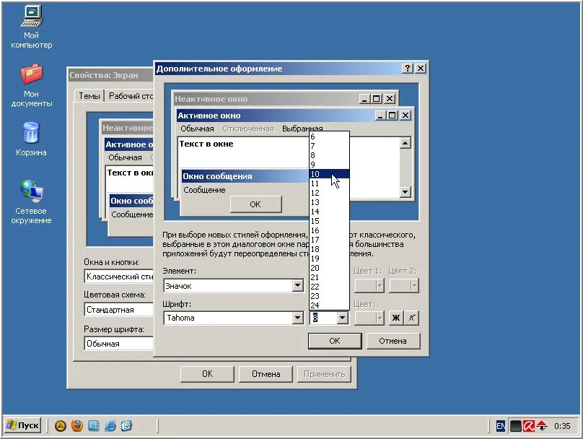Screen dimensions: 583x439
Task: Open the Мой компьютер desktop icon
Action: pyautogui.click(x=32, y=27)
